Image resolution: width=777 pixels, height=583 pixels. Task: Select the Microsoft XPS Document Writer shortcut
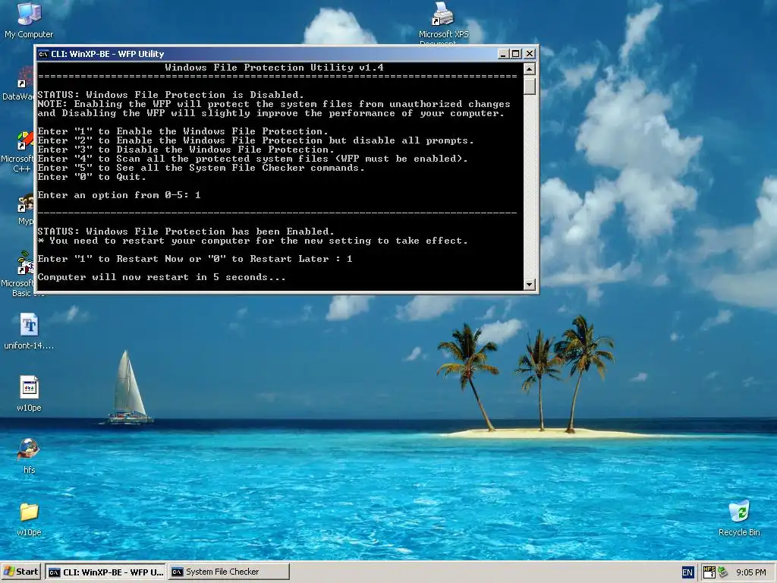[443, 22]
